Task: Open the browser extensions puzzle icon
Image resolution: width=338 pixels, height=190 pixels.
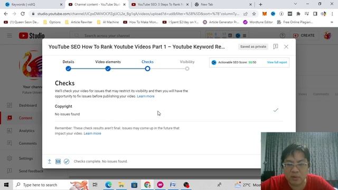Action: (x=298, y=14)
